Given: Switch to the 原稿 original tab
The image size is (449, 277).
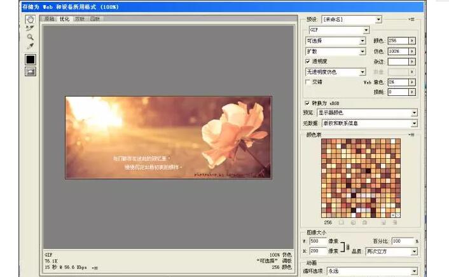Looking at the screenshot, I should click(49, 19).
